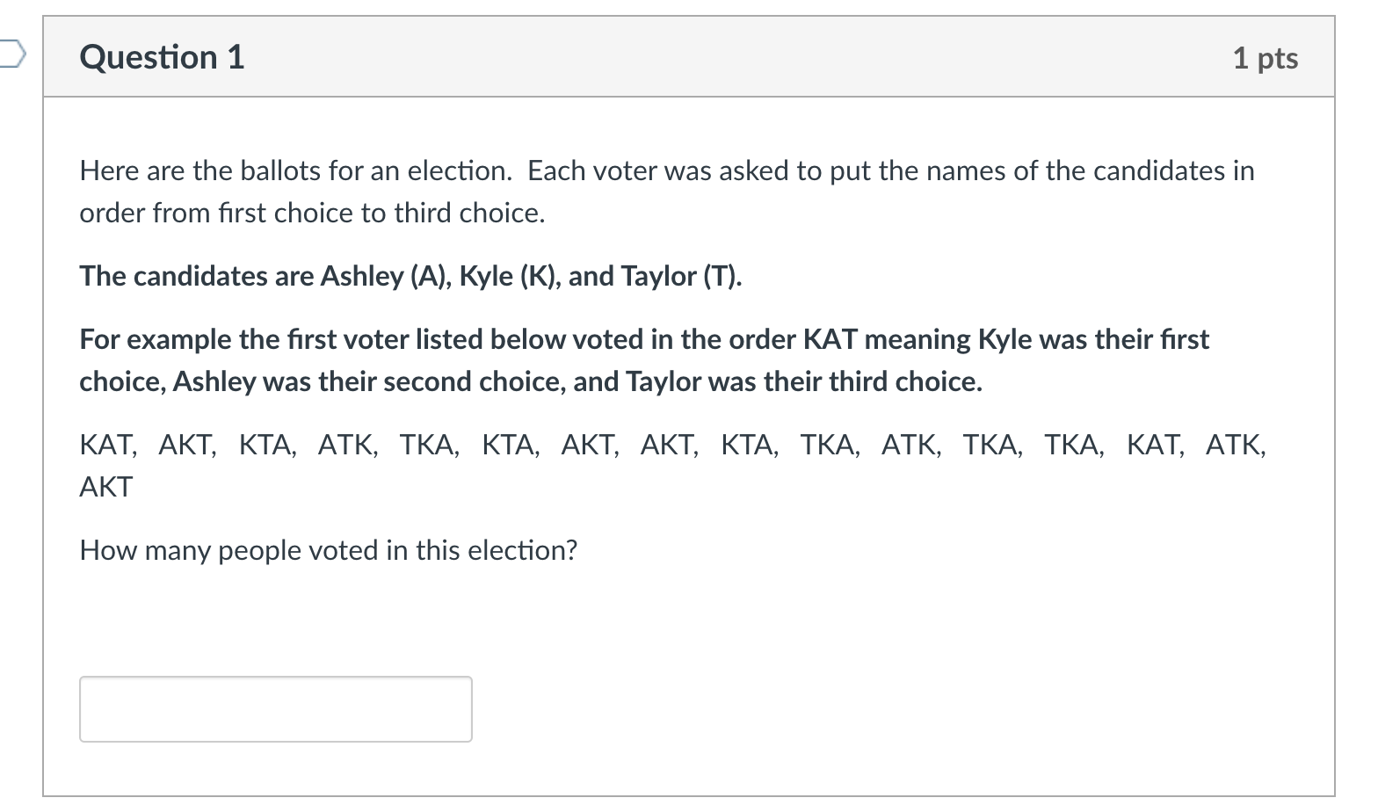Screen dimensions: 1378x805
Task: Click the word 'Kyle (K)' in the candidates line
Action: point(510,276)
